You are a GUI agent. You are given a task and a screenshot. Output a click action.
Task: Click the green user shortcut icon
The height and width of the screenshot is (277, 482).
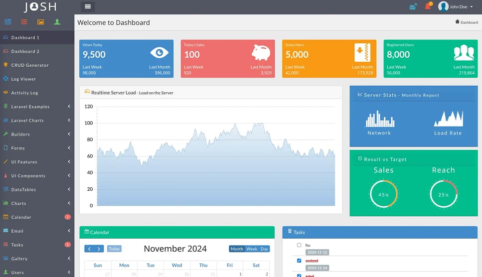(57, 22)
